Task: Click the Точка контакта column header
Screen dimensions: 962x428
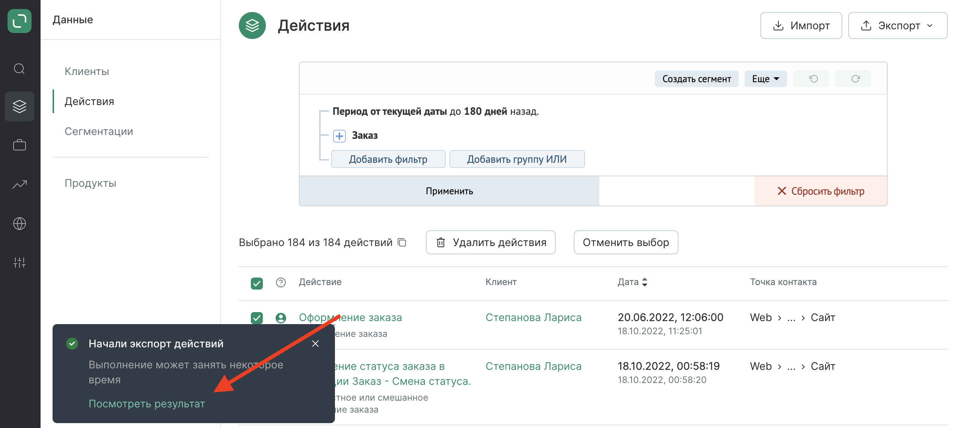Action: 783,282
